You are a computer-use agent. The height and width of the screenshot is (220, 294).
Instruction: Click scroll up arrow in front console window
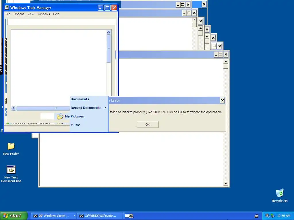[226, 62]
